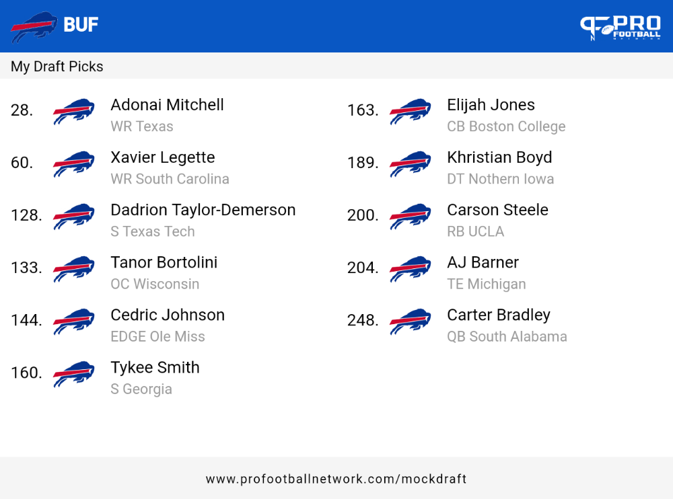The width and height of the screenshot is (673, 499).
Task: Click Bills logo next to Khristian Boyd
Action: point(411,163)
